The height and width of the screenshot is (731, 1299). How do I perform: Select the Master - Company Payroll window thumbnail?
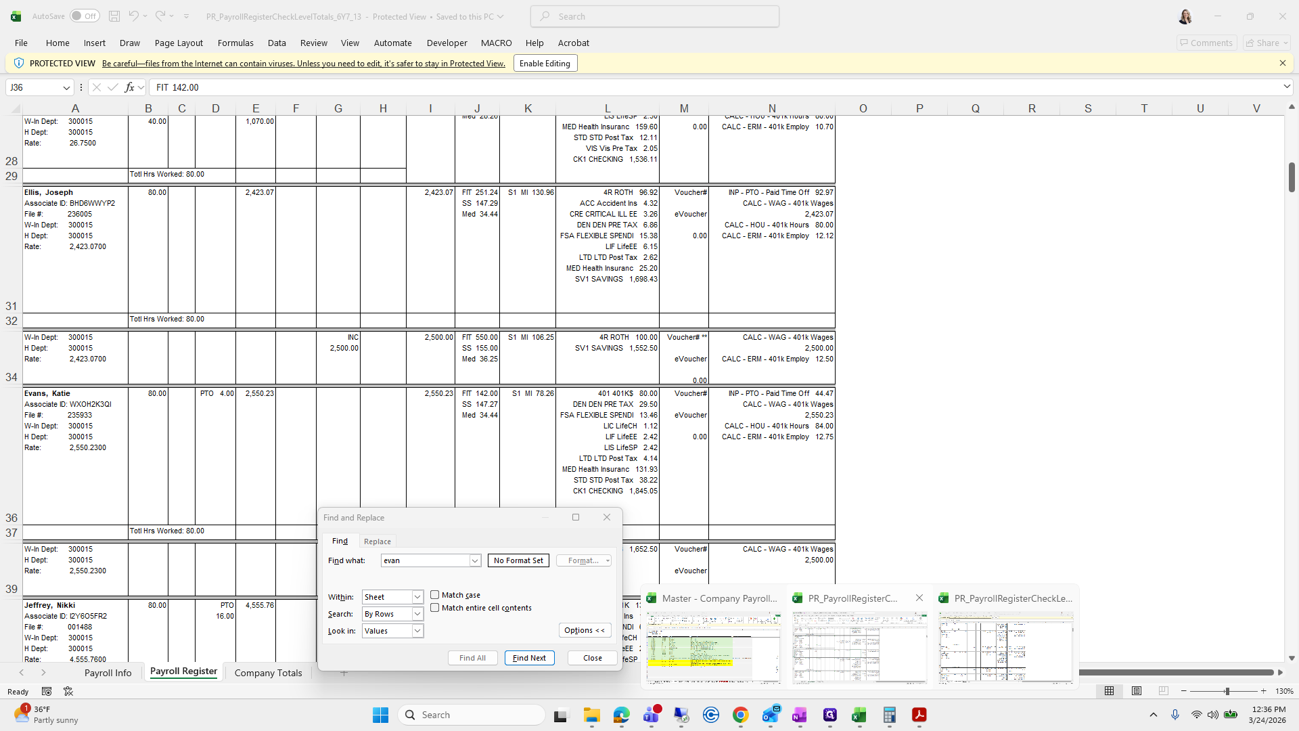click(714, 646)
